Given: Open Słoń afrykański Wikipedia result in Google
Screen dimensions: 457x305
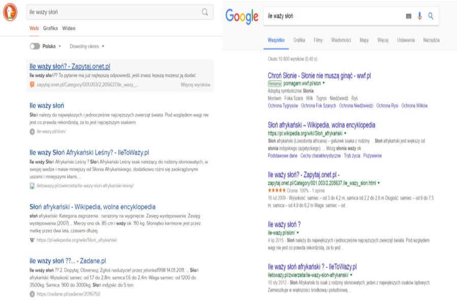Looking at the screenshot, I should [x=321, y=125].
